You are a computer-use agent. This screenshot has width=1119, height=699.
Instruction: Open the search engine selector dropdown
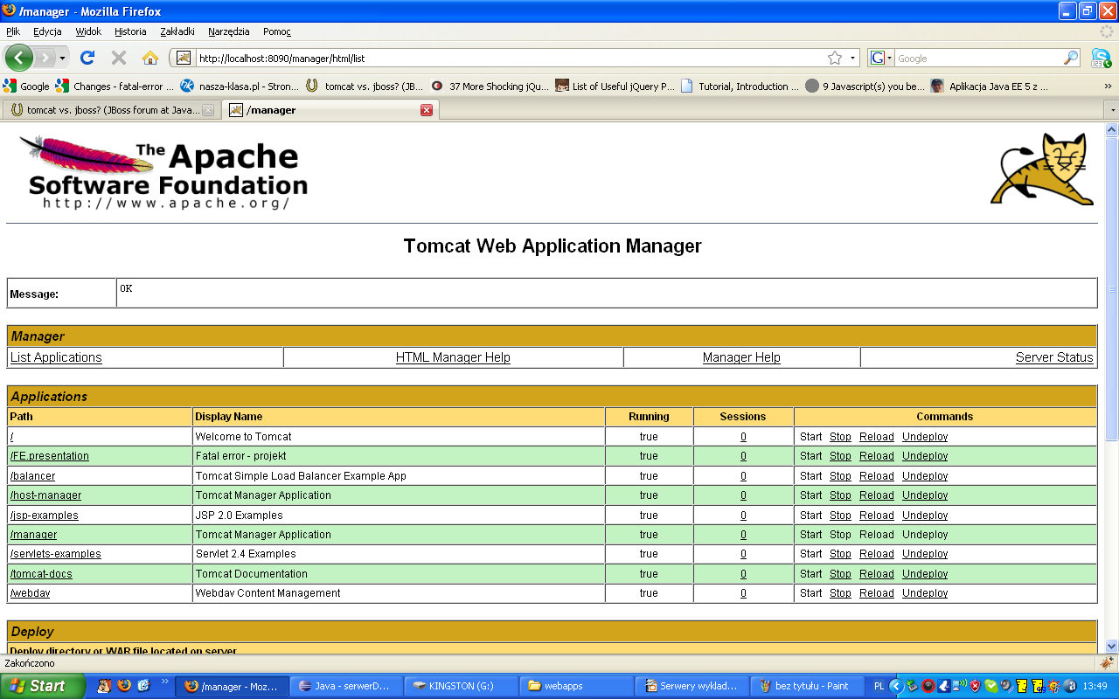881,58
